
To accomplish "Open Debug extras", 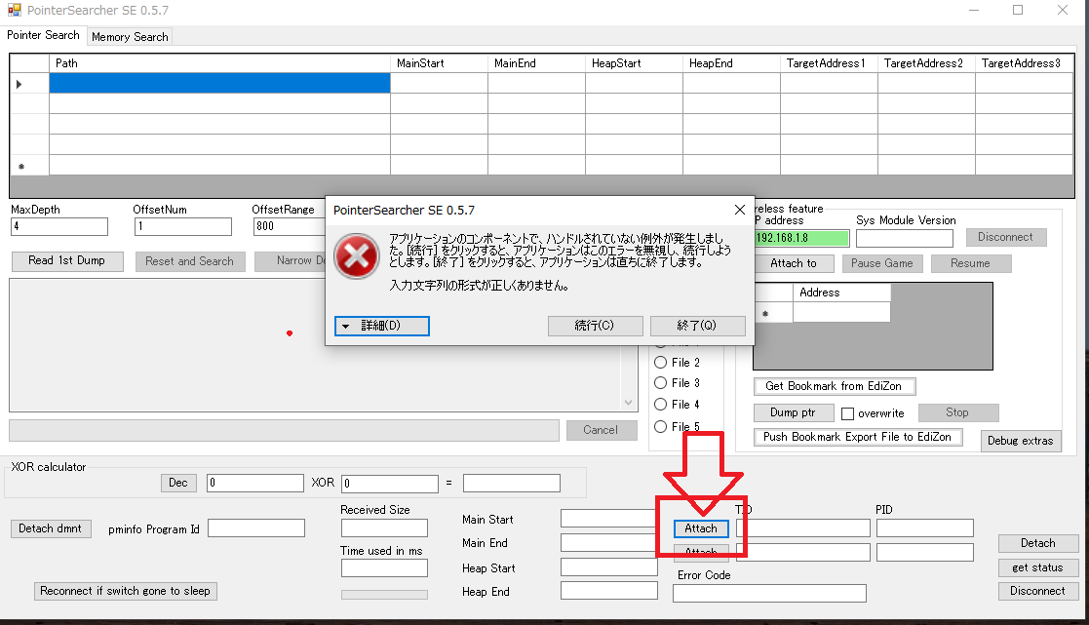I will (x=1021, y=441).
